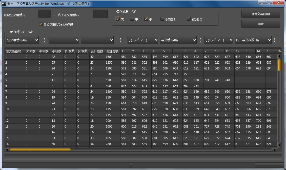Open the second empty dropdown before closing parenthesis
This screenshot has height=170, width=286.
(97, 40)
